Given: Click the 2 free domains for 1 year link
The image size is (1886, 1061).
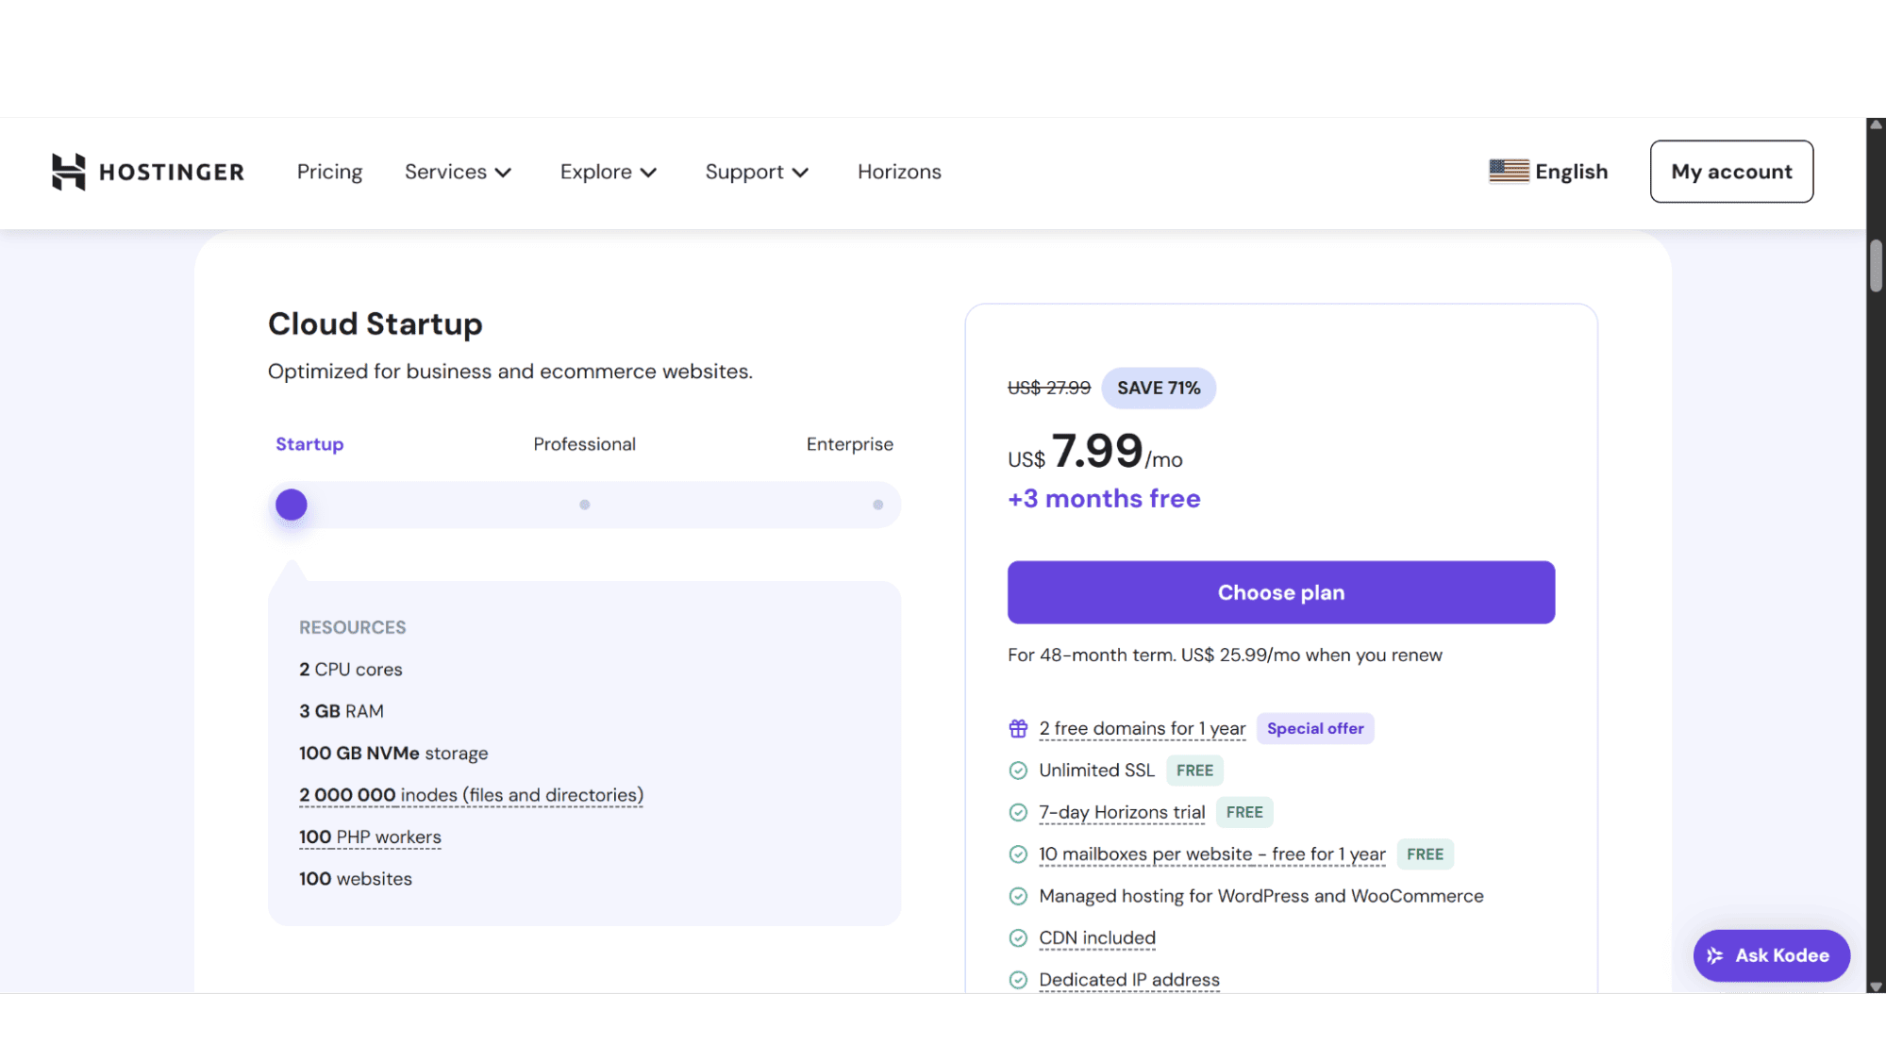Looking at the screenshot, I should click(1142, 728).
